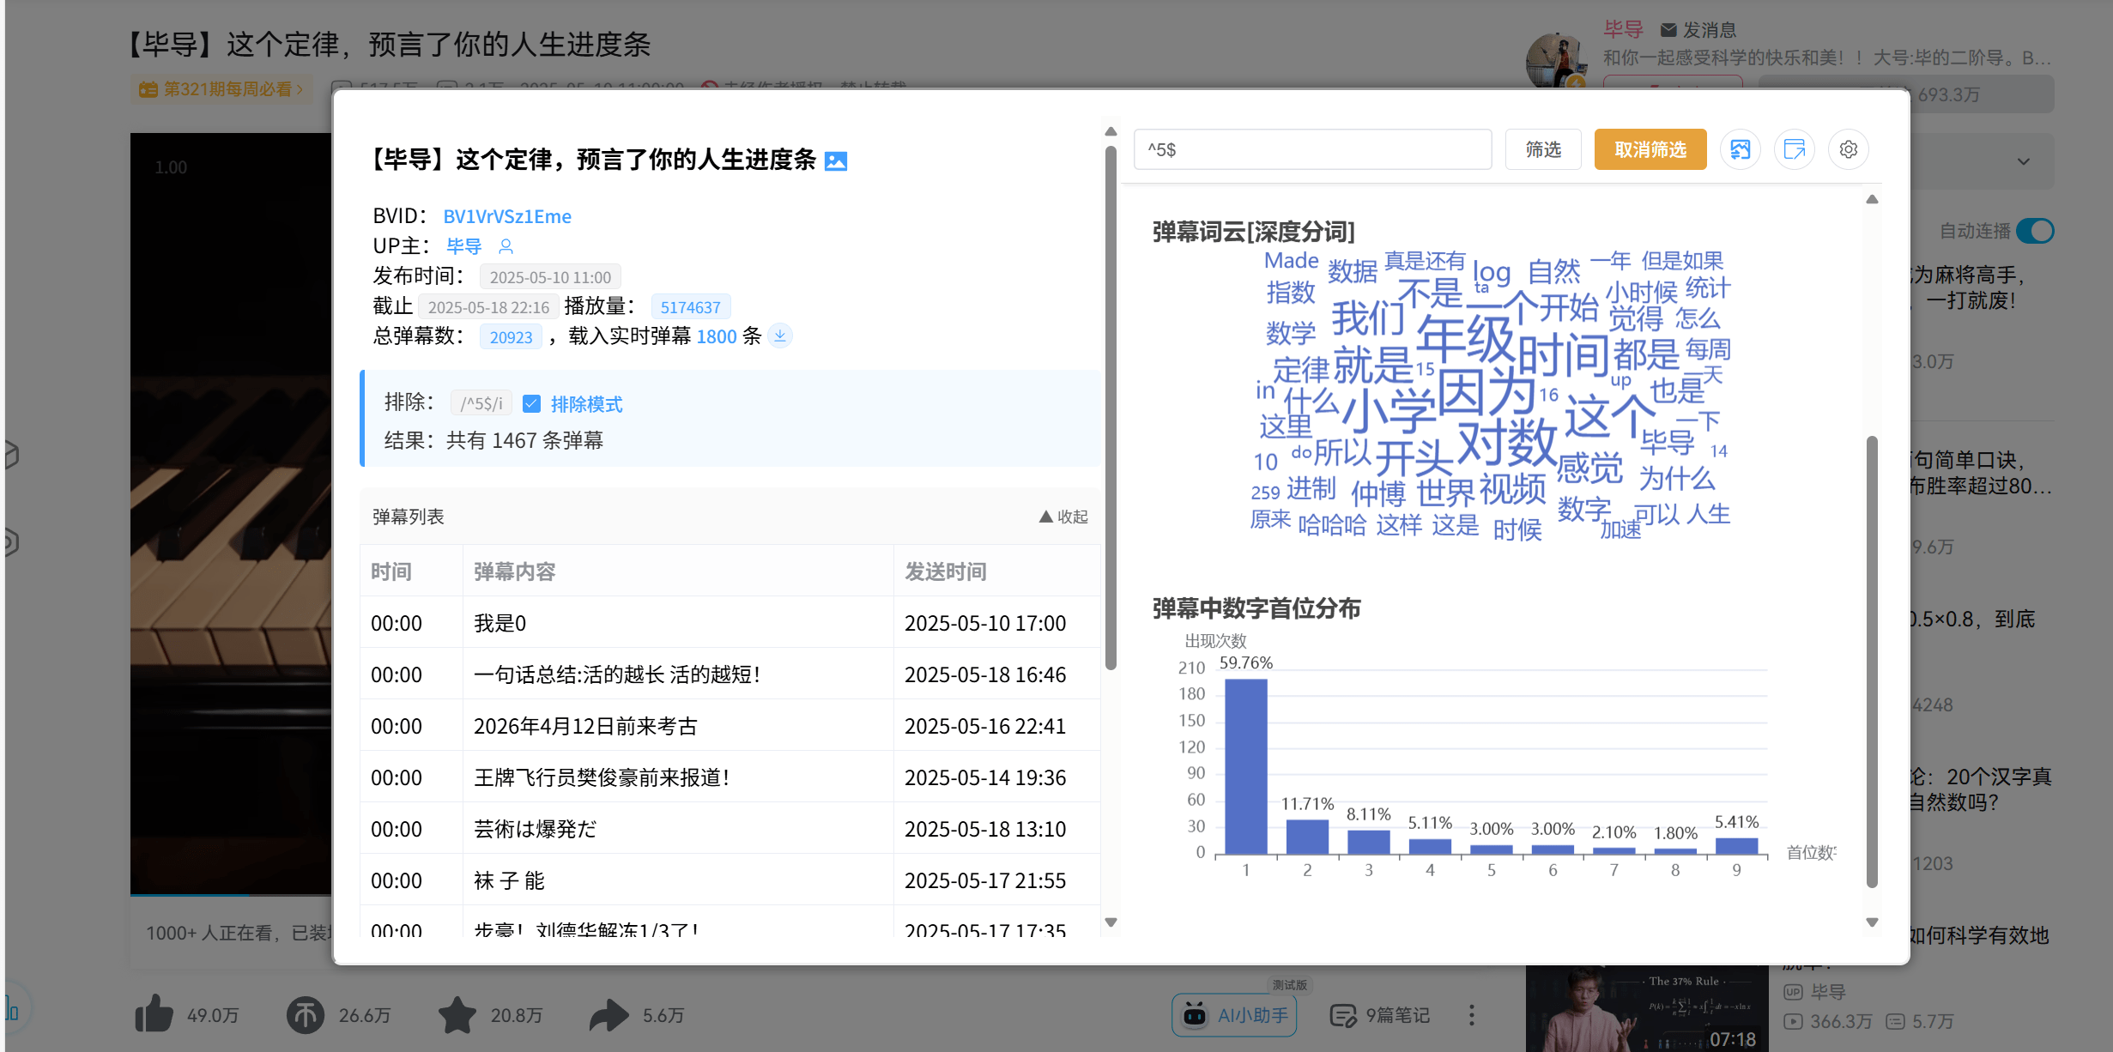This screenshot has width=2113, height=1052.
Task: Open settings with the gear icon
Action: click(x=1848, y=149)
